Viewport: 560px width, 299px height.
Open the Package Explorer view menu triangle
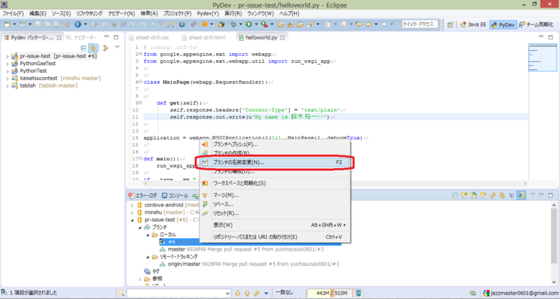click(x=117, y=47)
